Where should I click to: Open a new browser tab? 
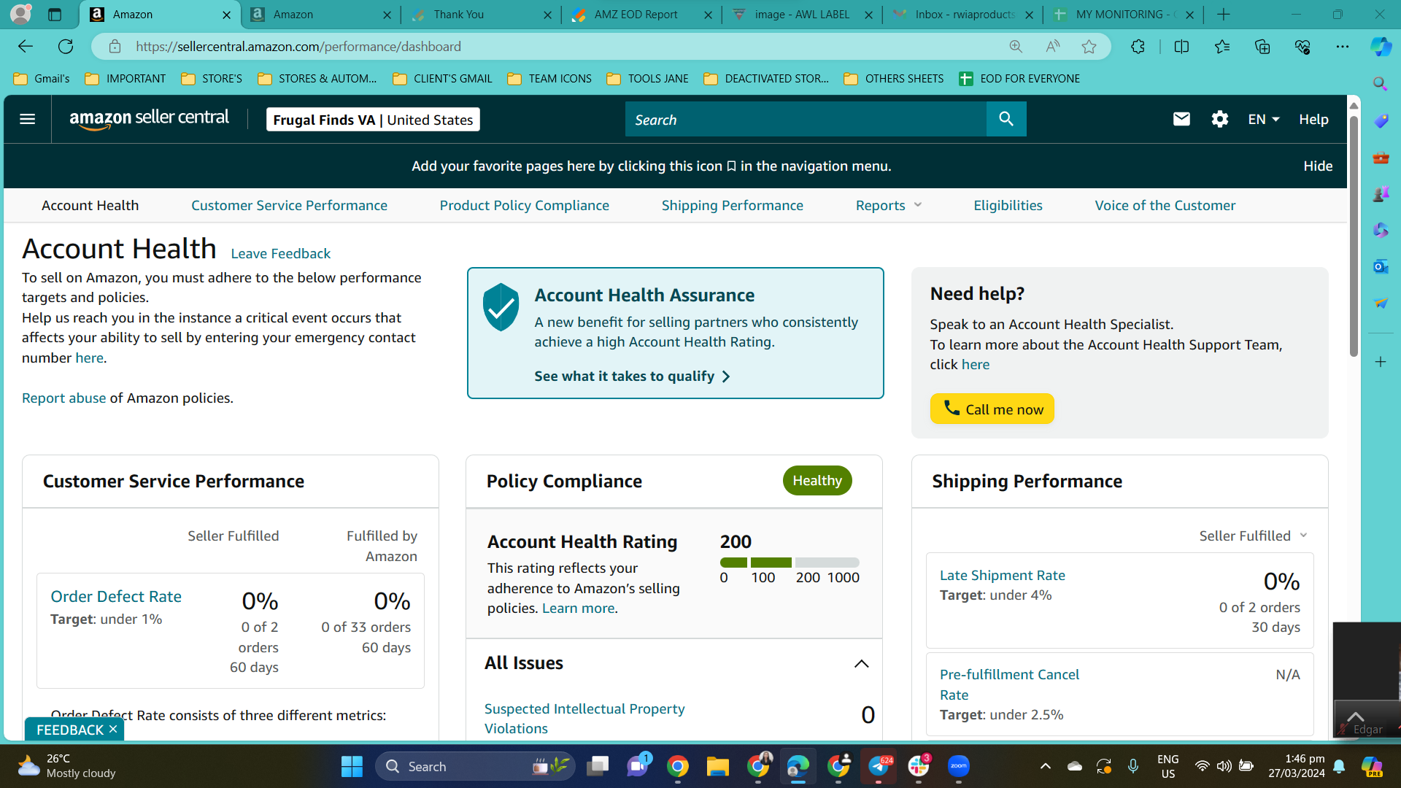click(1224, 15)
